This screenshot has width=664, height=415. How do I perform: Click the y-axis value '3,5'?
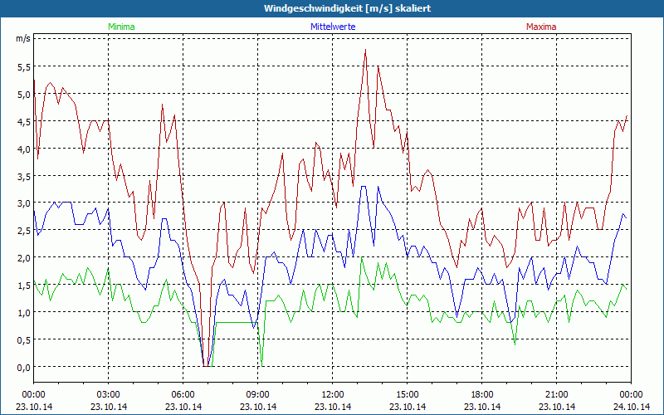[x=23, y=176]
